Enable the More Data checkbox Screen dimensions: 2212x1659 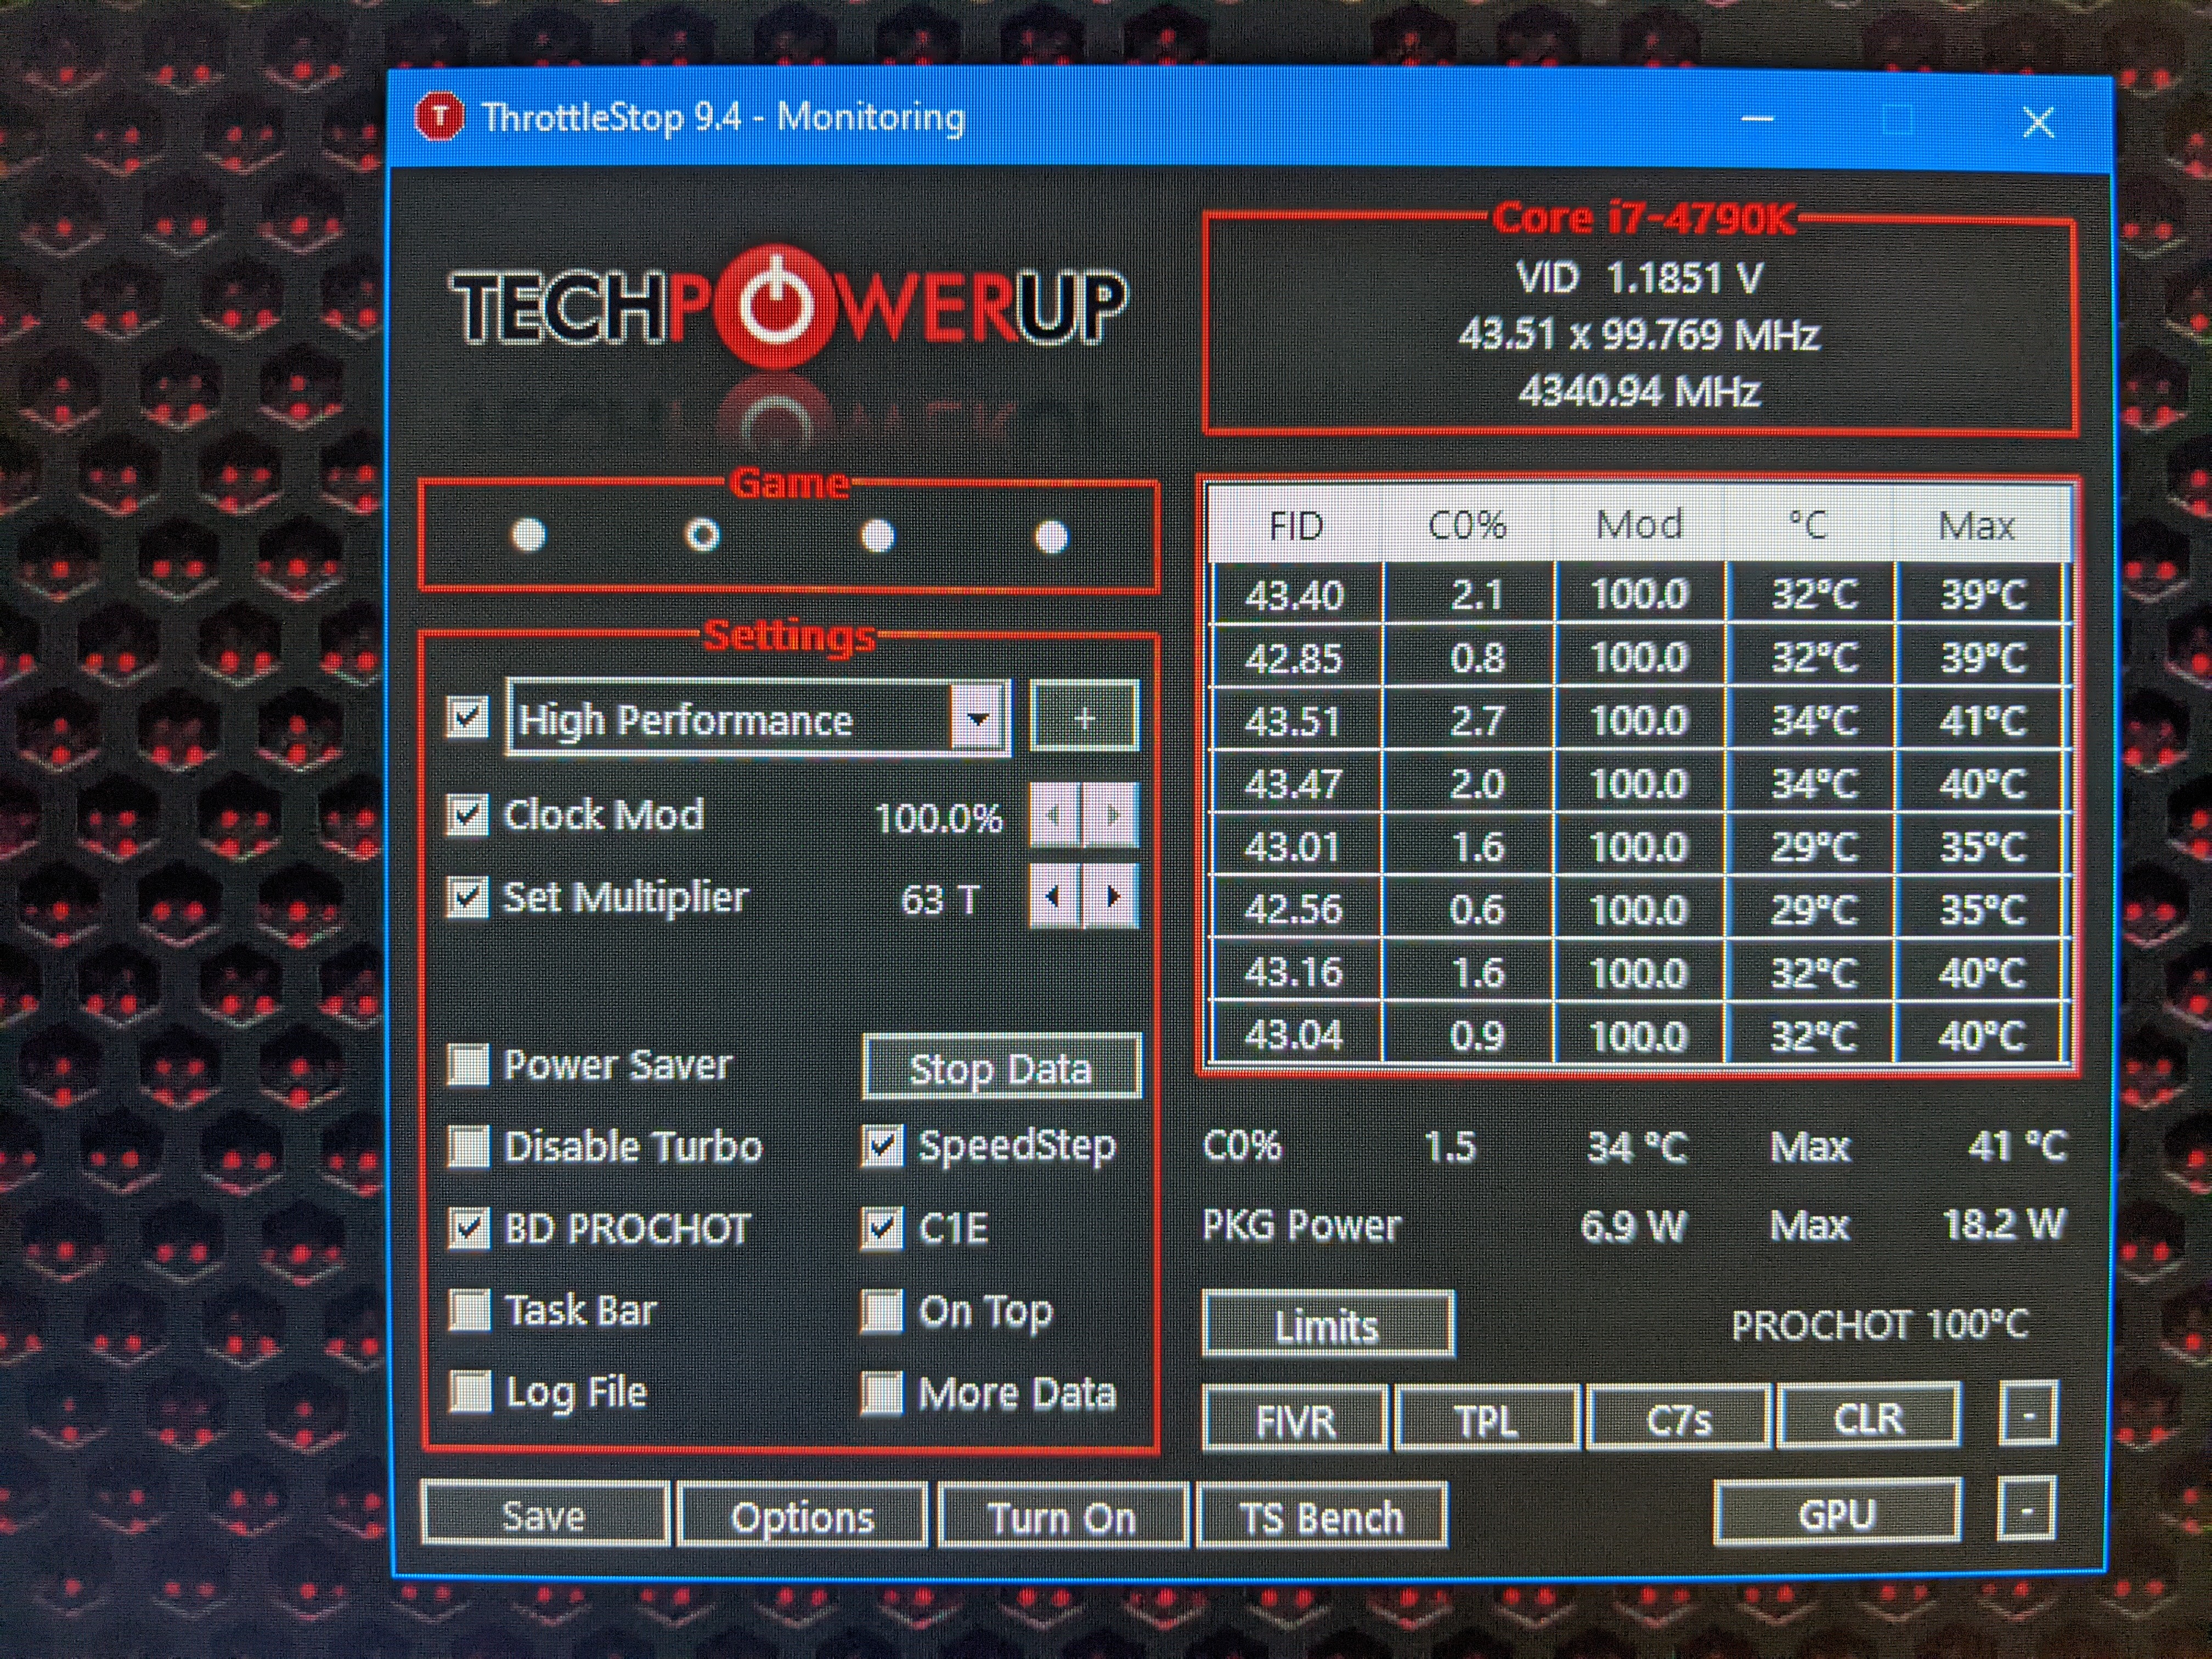(882, 1394)
